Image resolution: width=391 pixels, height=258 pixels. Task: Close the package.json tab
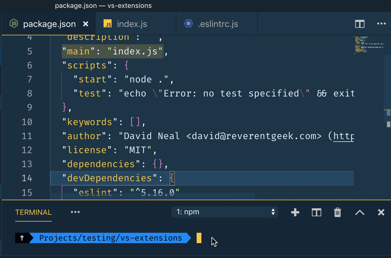(x=86, y=24)
